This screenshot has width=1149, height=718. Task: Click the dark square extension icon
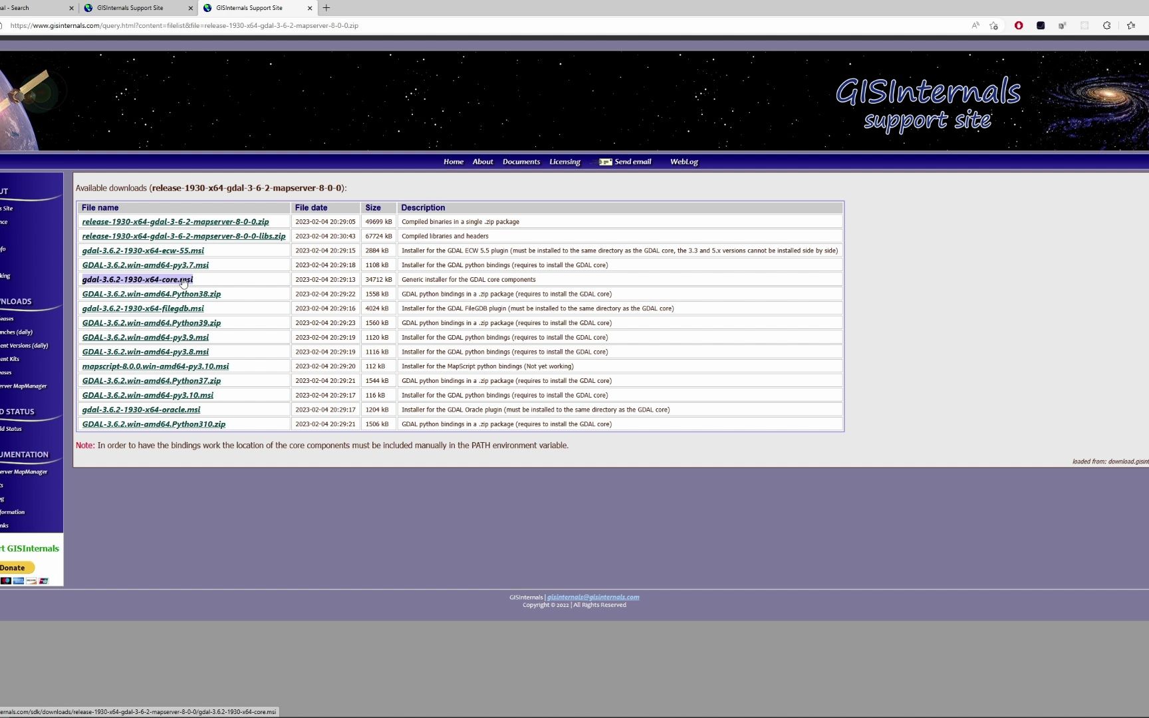pos(1041,25)
